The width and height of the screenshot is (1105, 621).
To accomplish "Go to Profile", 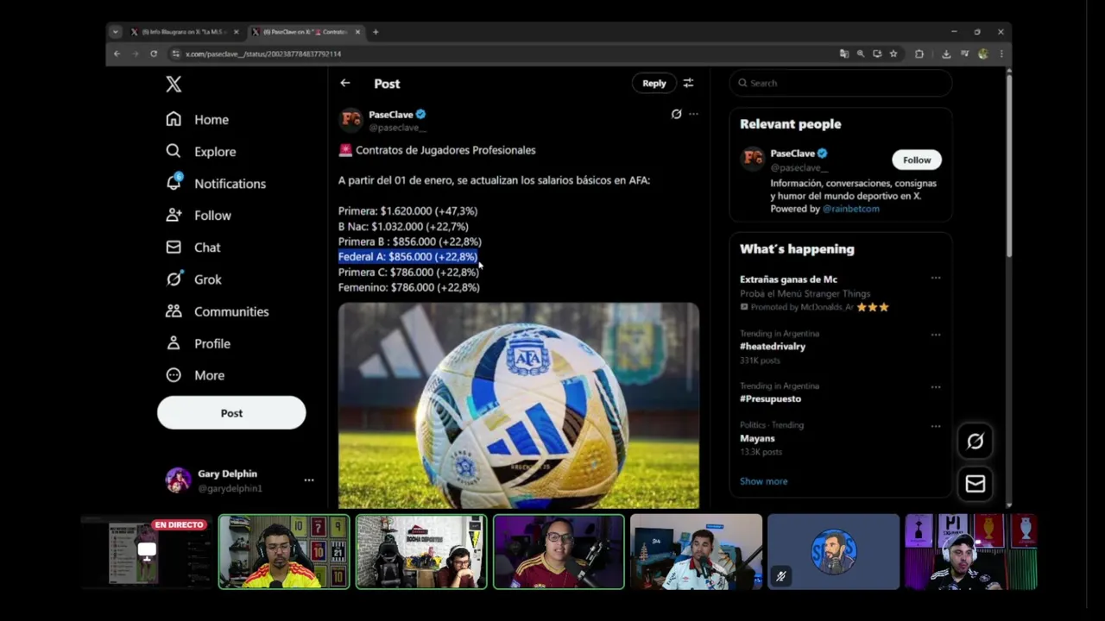I will (198, 342).
